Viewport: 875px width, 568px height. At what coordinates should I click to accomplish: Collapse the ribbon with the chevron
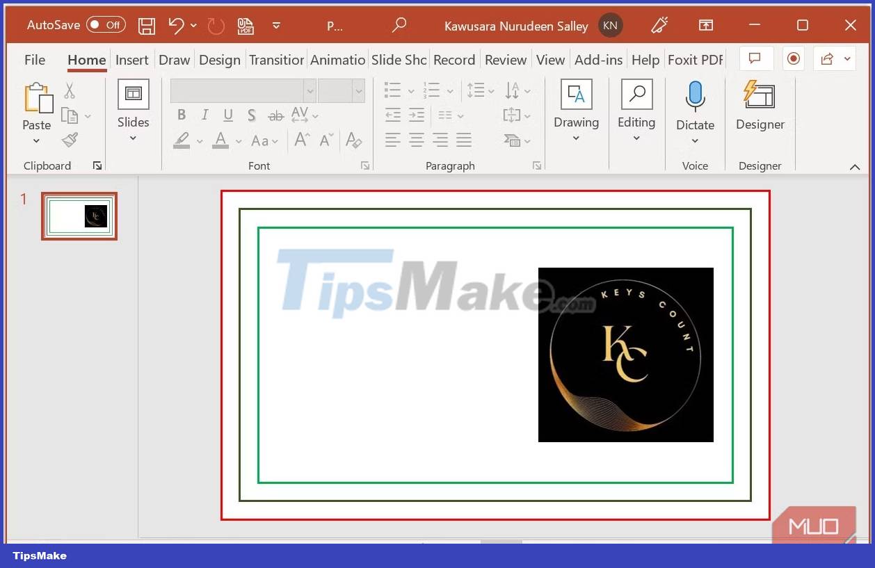click(855, 167)
